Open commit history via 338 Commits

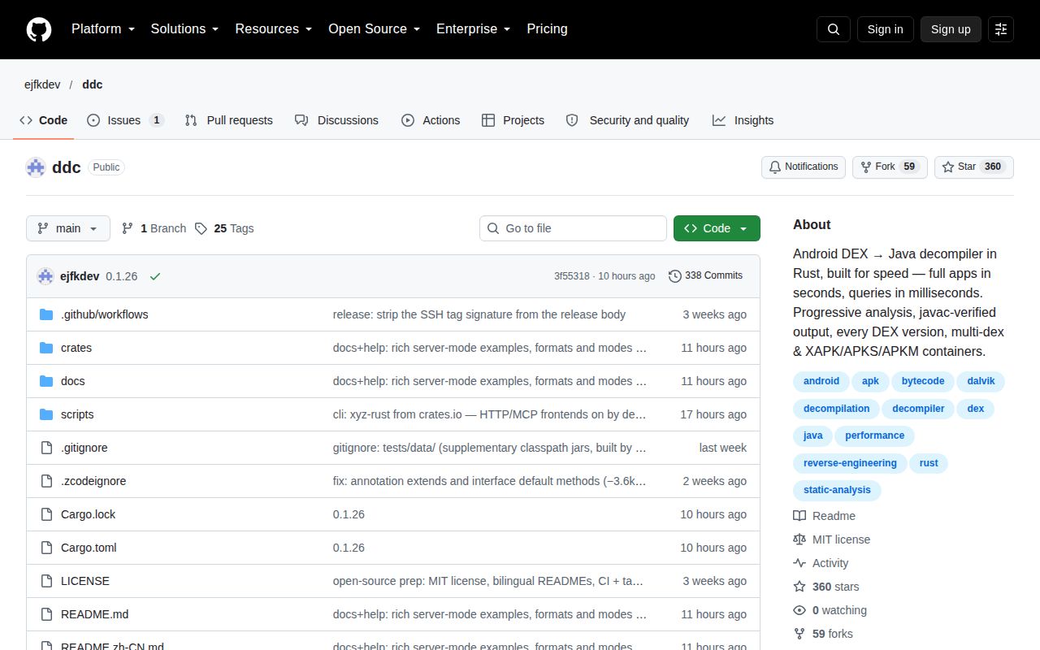tap(705, 275)
